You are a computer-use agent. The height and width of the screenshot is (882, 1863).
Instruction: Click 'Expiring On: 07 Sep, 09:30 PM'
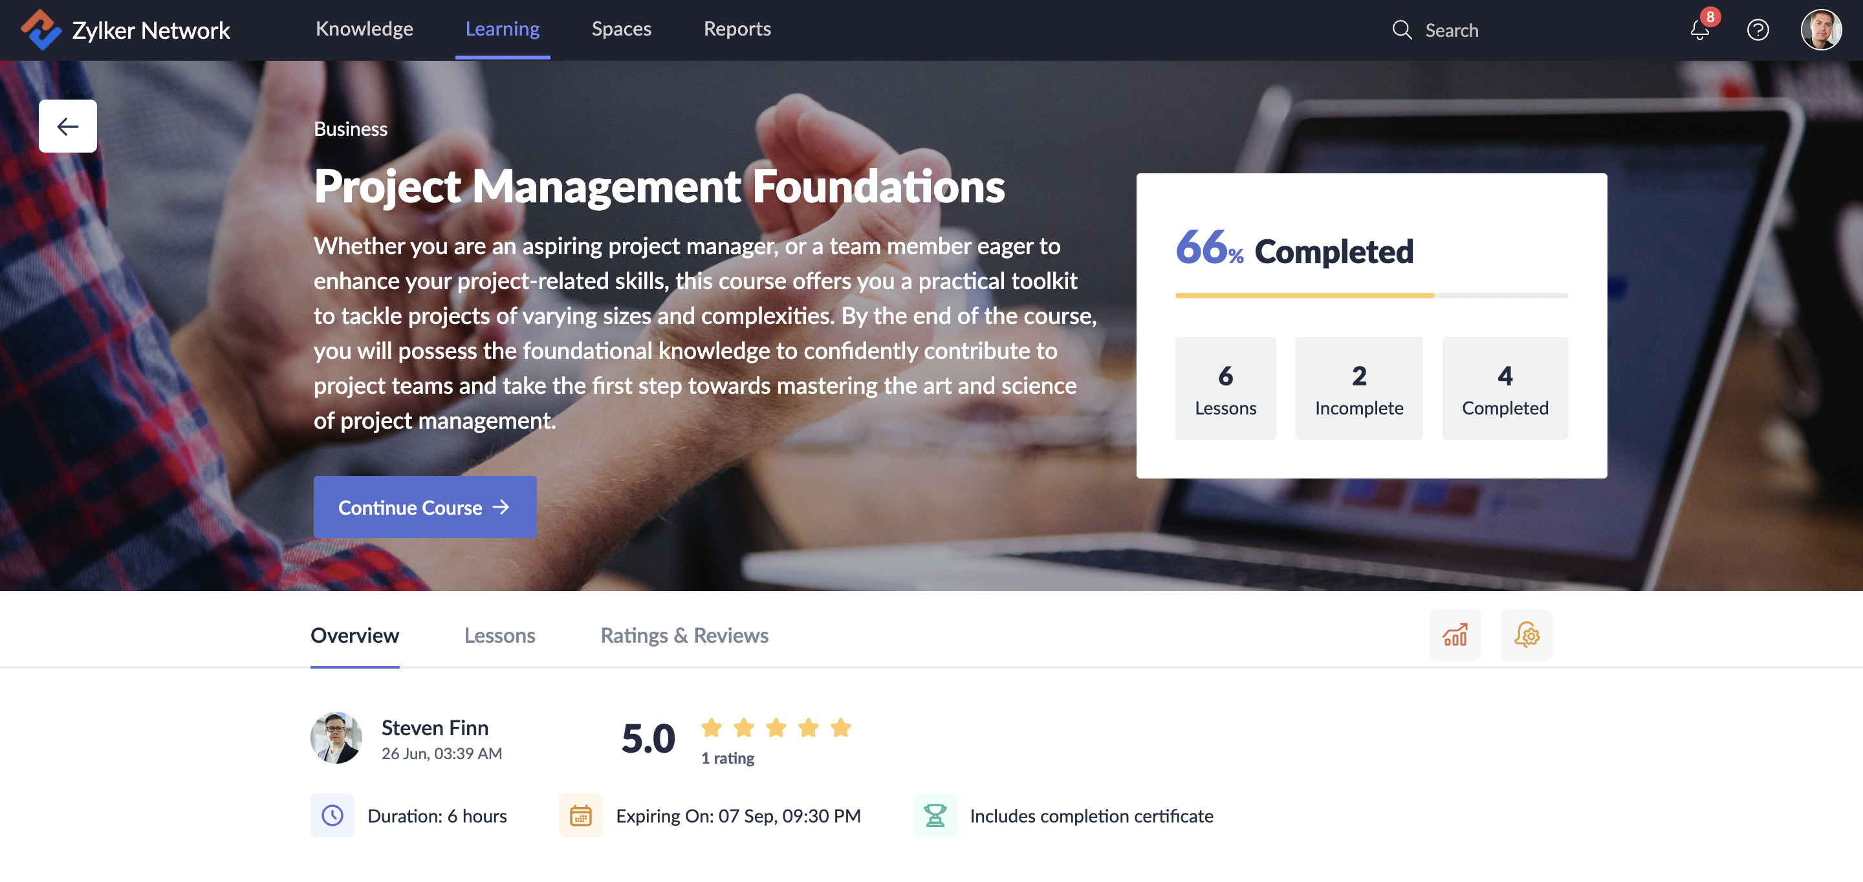tap(738, 815)
